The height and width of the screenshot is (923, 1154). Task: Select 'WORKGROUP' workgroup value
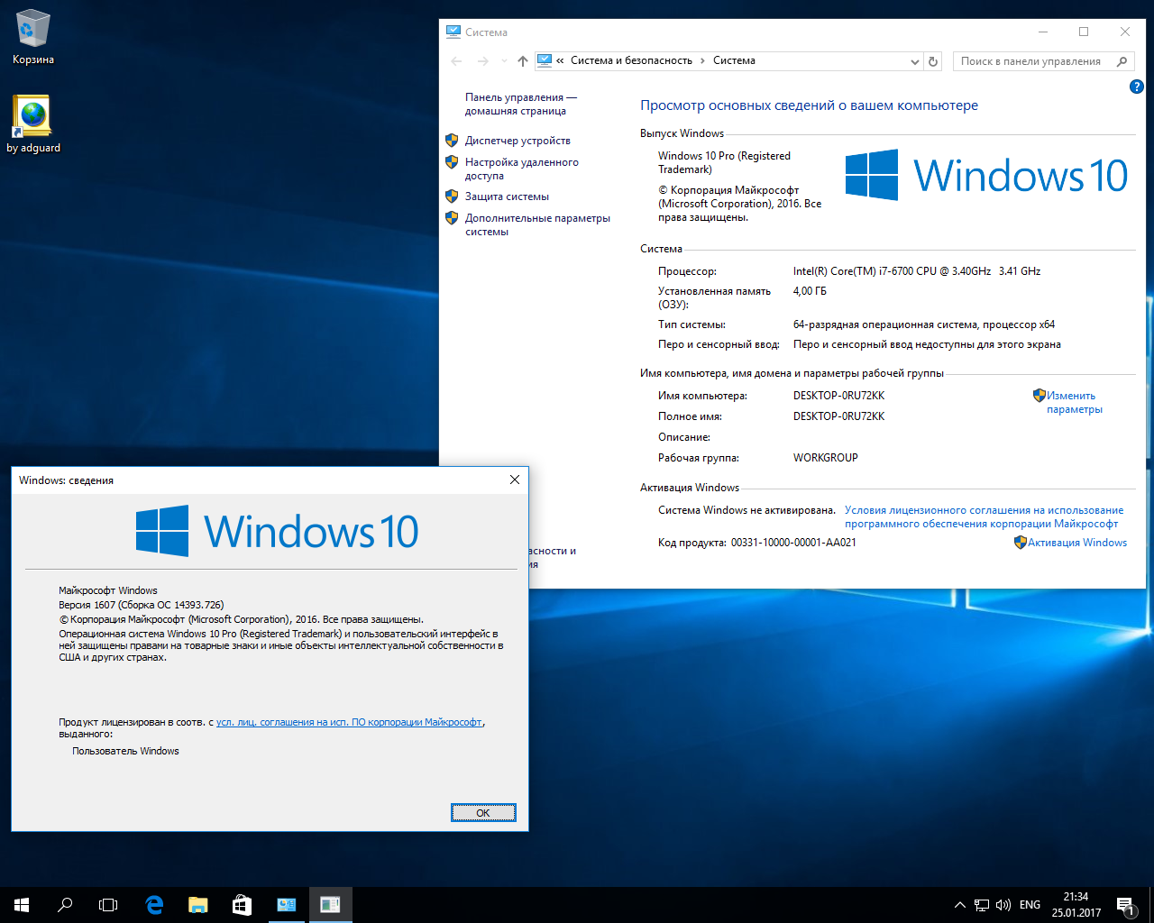click(x=825, y=458)
